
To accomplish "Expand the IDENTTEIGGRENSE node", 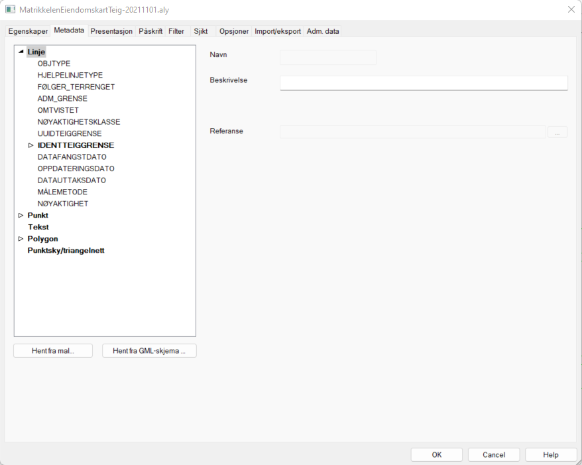I will 30,145.
